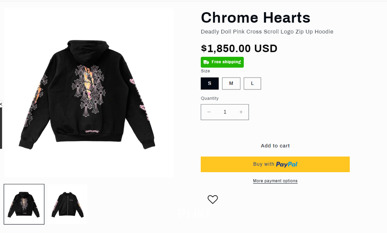Click the Chrome Hearts brand heading

tap(255, 18)
